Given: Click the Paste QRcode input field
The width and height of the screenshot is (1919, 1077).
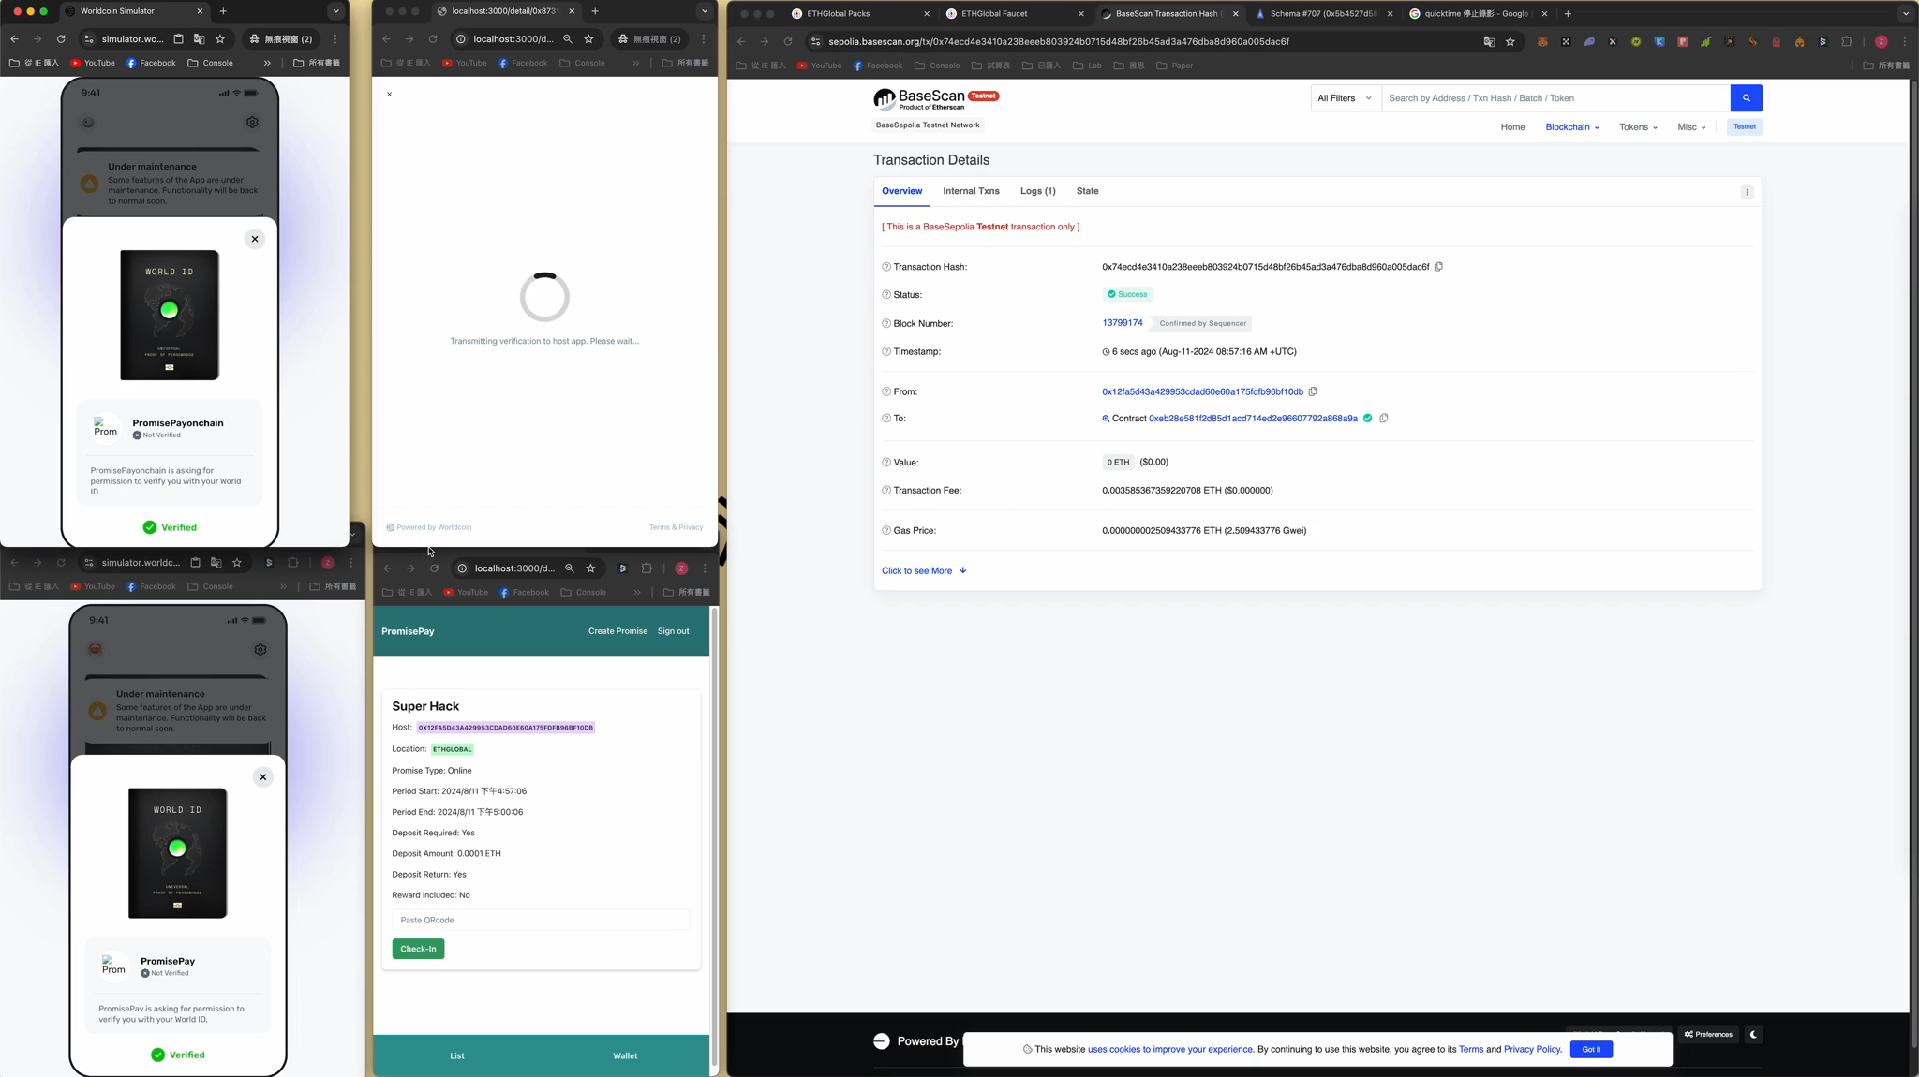Looking at the screenshot, I should (x=542, y=921).
